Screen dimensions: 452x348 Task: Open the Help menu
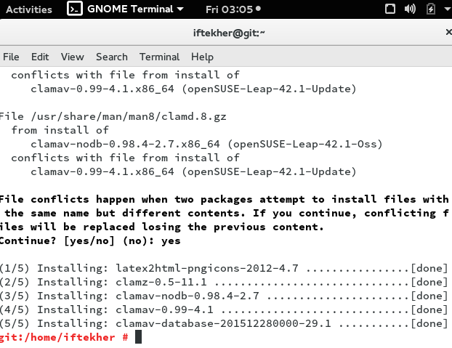(202, 57)
